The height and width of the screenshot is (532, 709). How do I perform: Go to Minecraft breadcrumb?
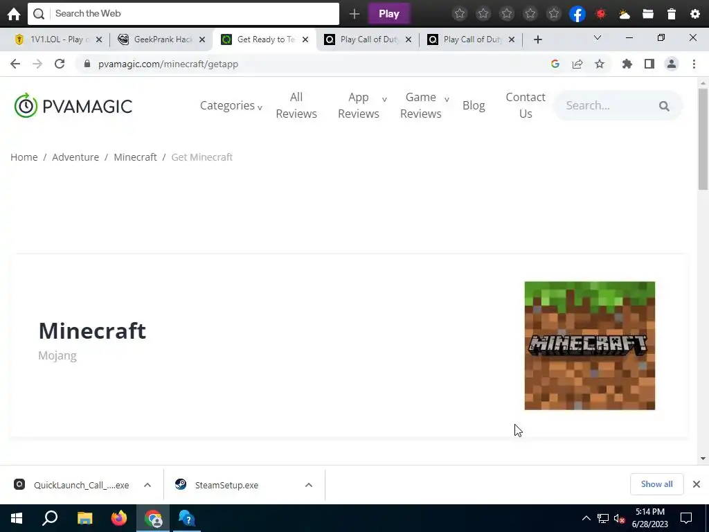click(135, 157)
